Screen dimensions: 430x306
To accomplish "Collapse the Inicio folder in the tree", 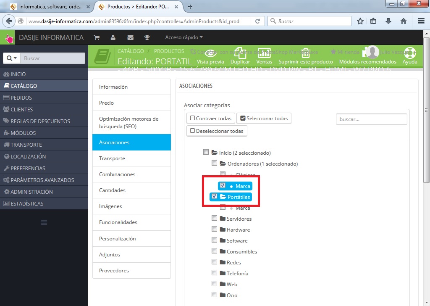I will point(215,153).
